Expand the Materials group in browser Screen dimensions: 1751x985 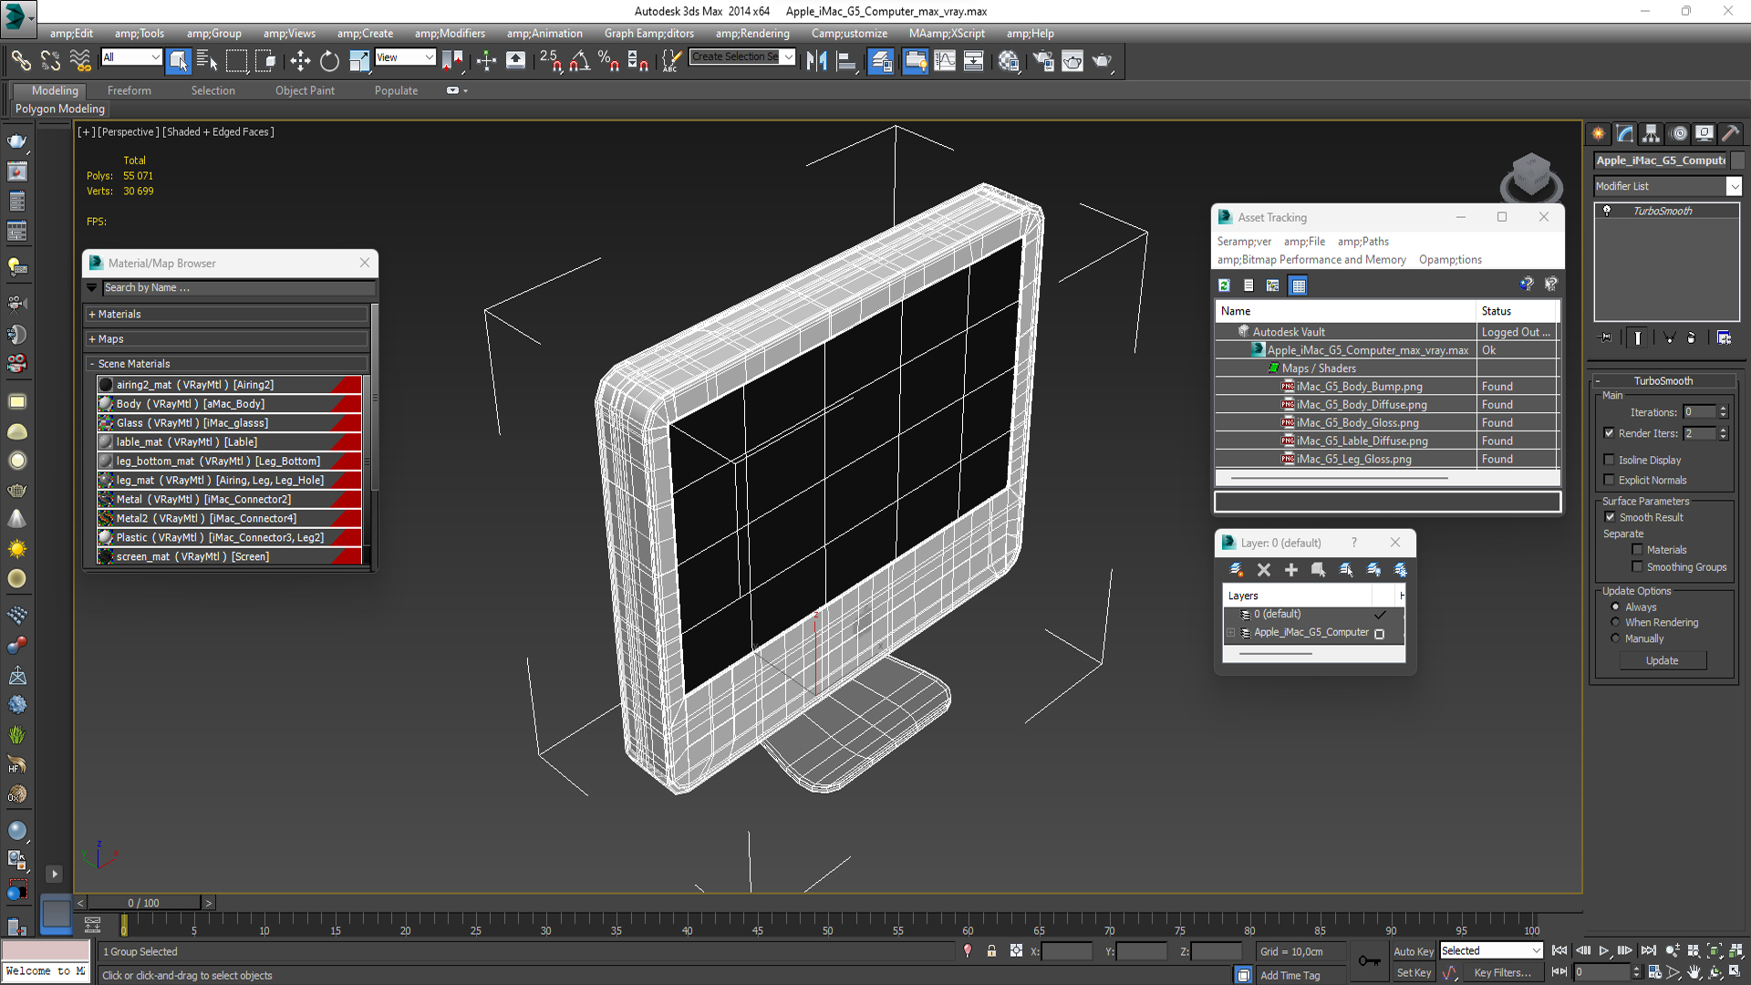(x=227, y=314)
